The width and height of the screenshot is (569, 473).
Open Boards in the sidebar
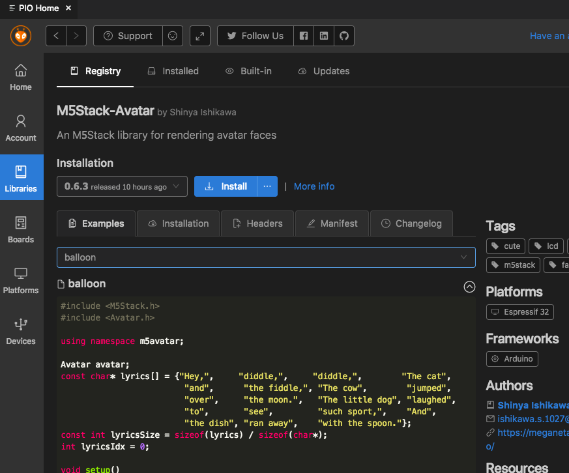(x=21, y=230)
